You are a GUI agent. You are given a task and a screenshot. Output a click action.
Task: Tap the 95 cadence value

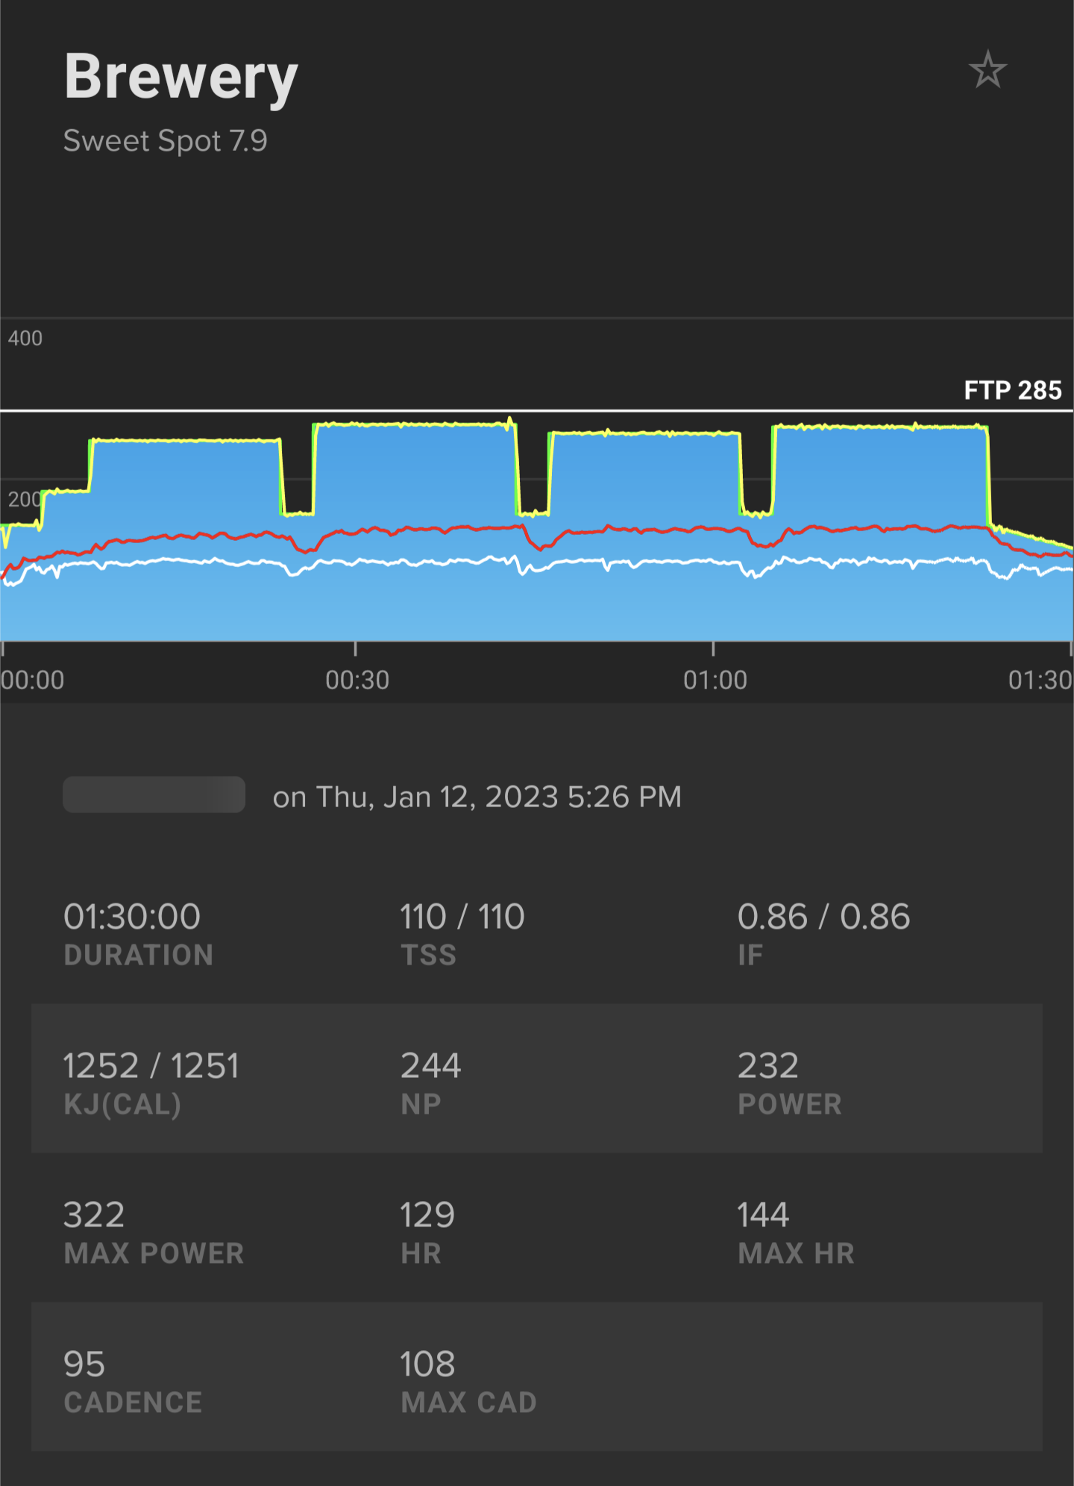point(84,1364)
